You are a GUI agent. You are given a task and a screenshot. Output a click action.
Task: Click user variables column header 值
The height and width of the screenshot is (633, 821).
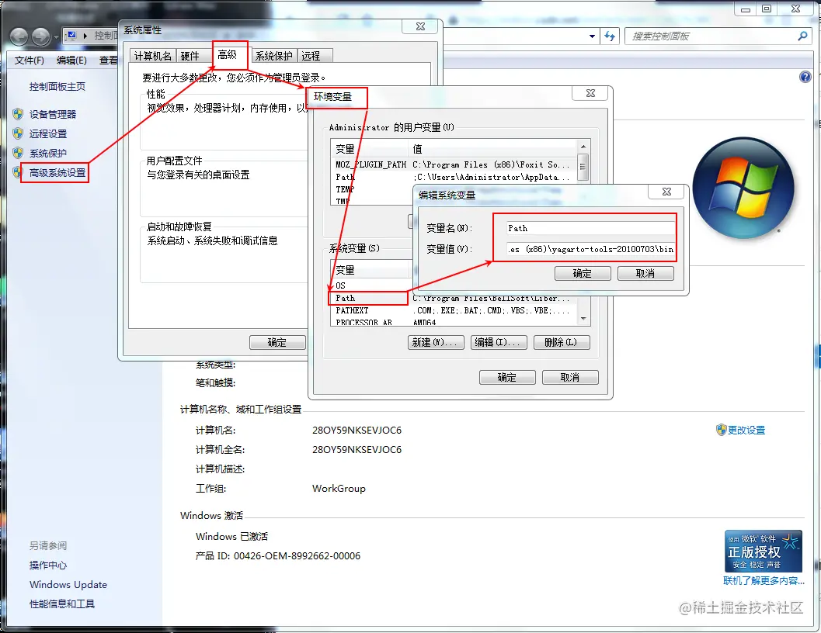click(x=492, y=149)
